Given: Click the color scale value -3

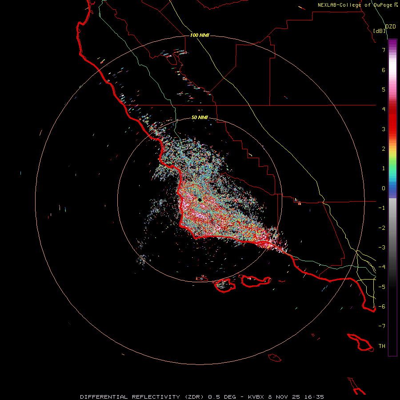Looking at the screenshot, I should click(x=382, y=248).
